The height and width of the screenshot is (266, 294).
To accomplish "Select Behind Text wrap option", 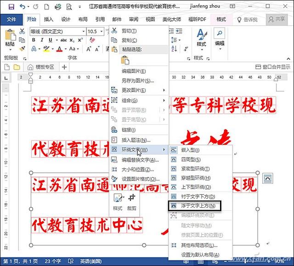I will click(x=200, y=197).
